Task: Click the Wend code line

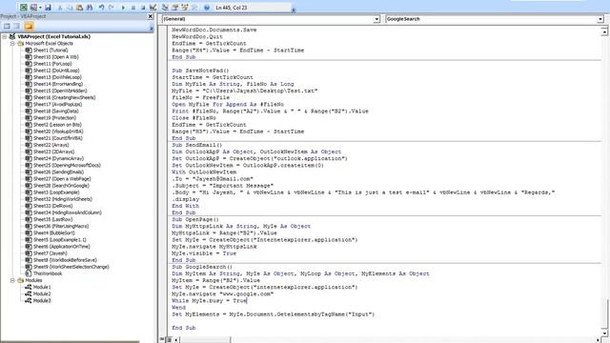Action: point(178,307)
